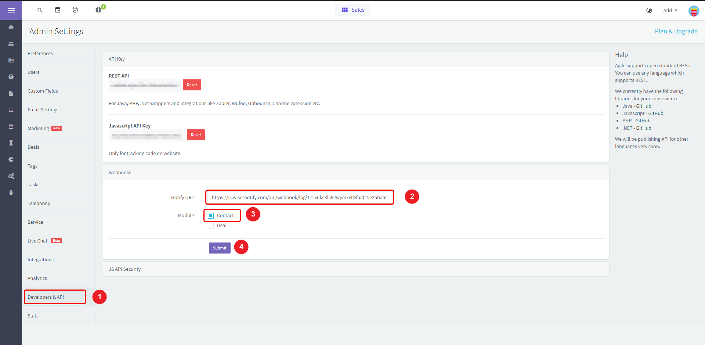The height and width of the screenshot is (345, 705).
Task: Open the Plan & Upgrade link
Action: click(676, 31)
